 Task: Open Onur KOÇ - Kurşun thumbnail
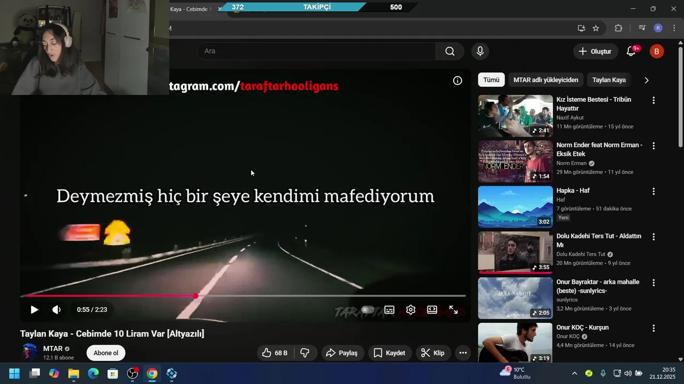point(515,343)
